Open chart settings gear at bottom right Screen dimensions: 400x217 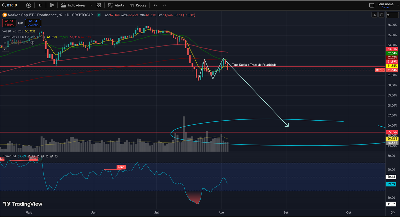coord(392,212)
